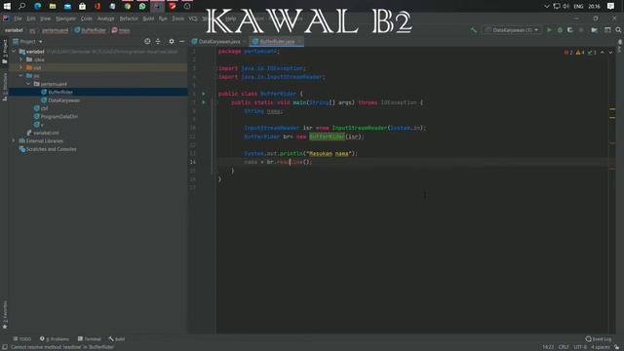Expand the out folder
Screen dimensions: 624x351
pos(21,67)
